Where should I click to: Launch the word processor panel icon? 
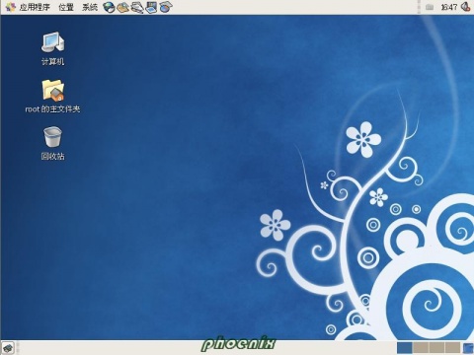click(x=137, y=7)
